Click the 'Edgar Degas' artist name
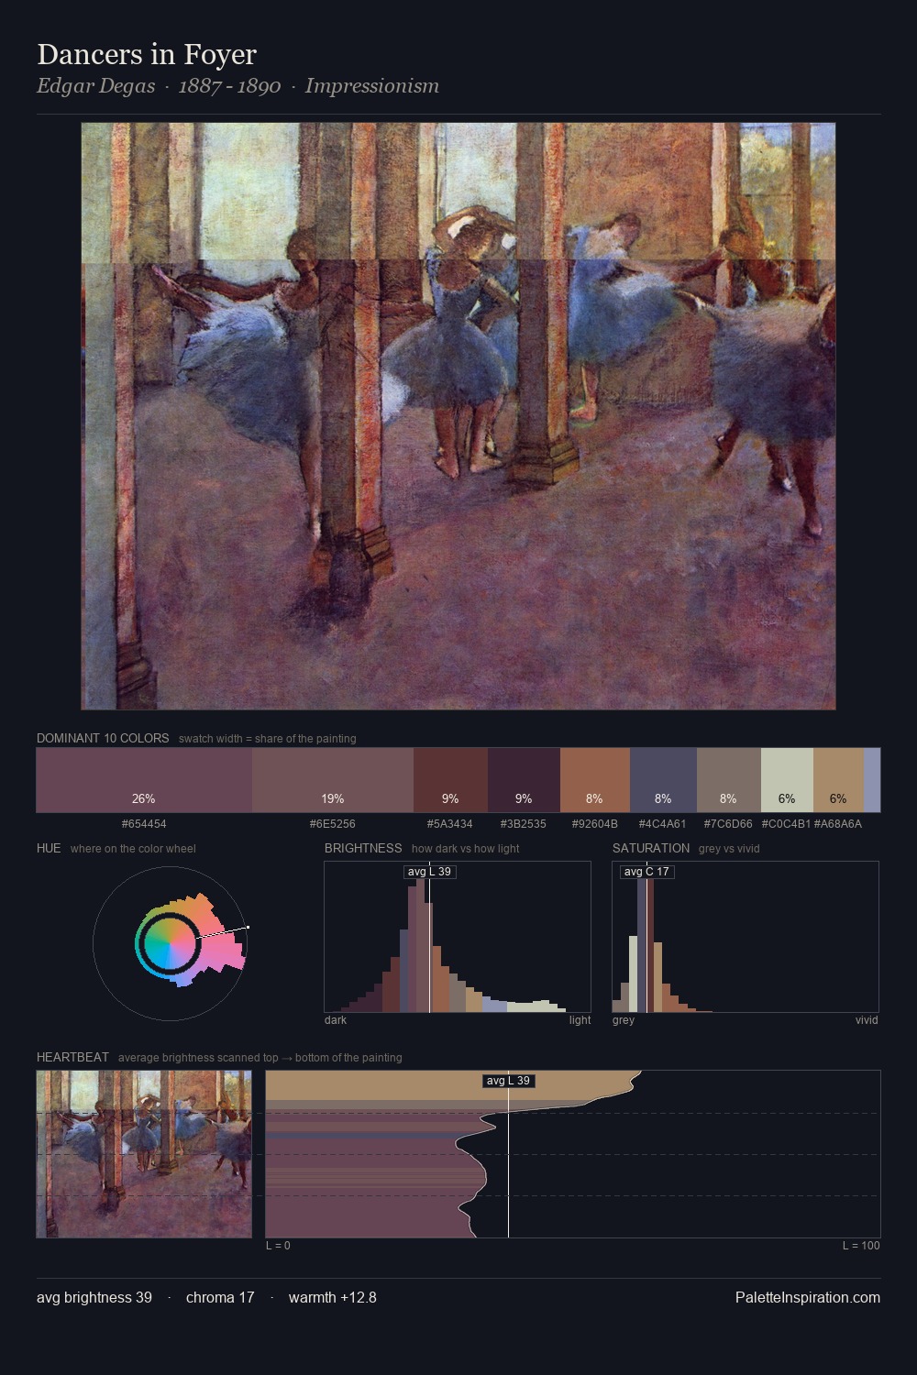 tap(96, 86)
